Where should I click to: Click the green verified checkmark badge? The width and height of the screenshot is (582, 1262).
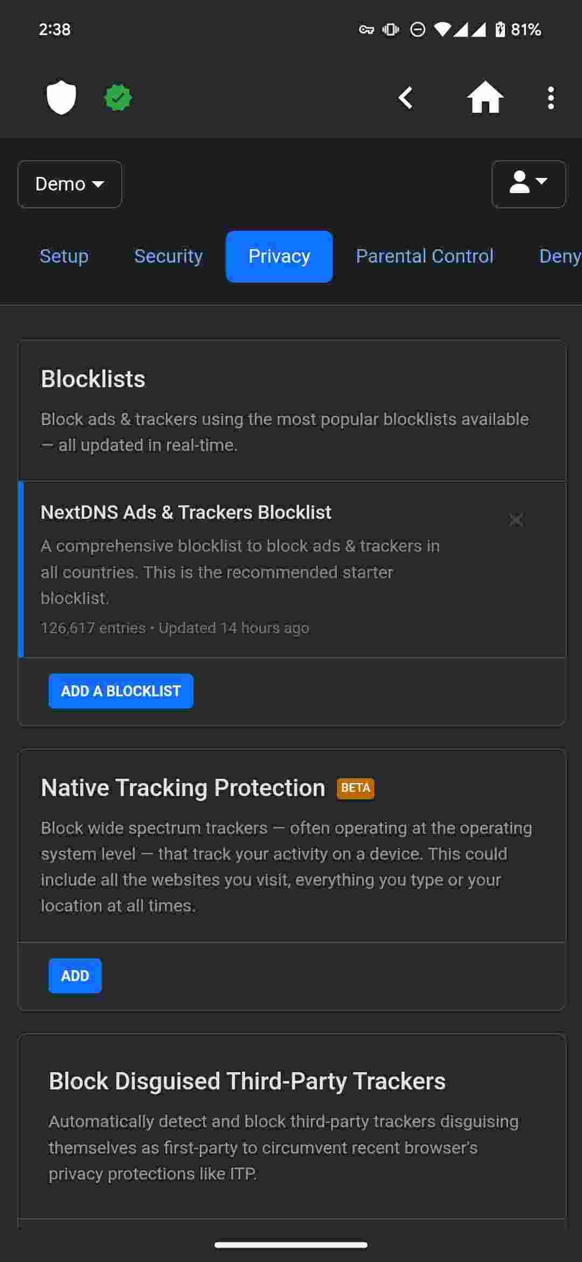119,97
